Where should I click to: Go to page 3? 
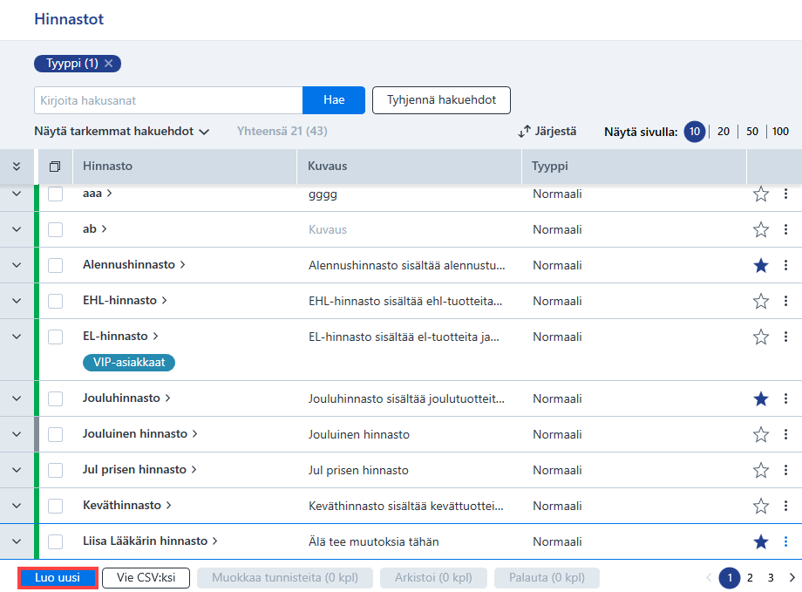coord(771,578)
